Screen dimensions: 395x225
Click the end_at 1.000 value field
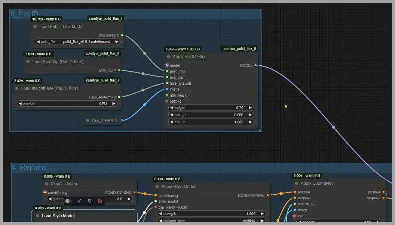tap(211, 122)
